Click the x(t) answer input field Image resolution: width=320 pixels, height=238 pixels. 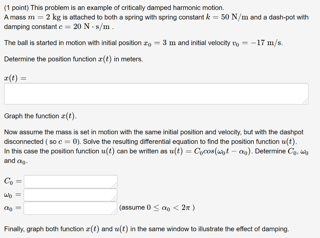156,93
